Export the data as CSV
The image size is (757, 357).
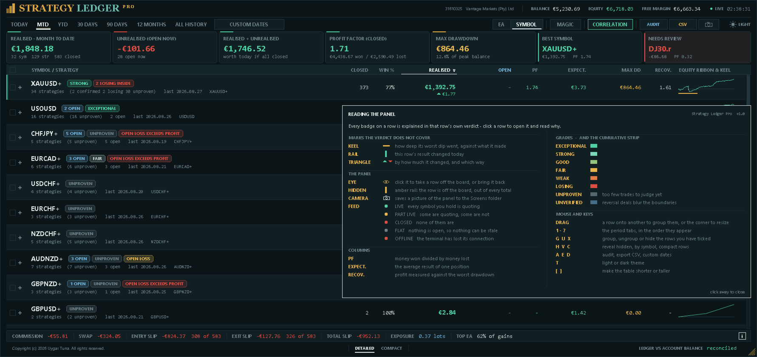point(683,25)
